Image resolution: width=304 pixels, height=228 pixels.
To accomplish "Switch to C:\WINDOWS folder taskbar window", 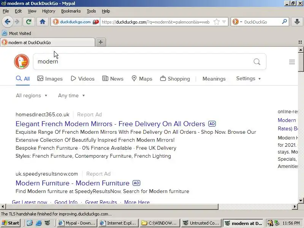I will [160, 223].
